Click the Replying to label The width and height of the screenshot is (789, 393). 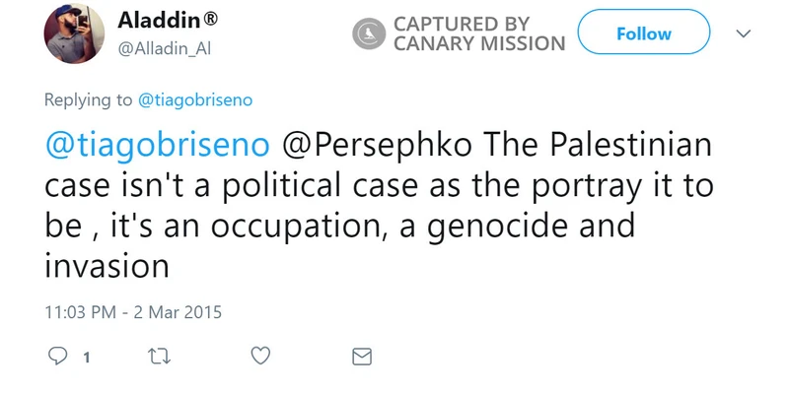tap(88, 99)
